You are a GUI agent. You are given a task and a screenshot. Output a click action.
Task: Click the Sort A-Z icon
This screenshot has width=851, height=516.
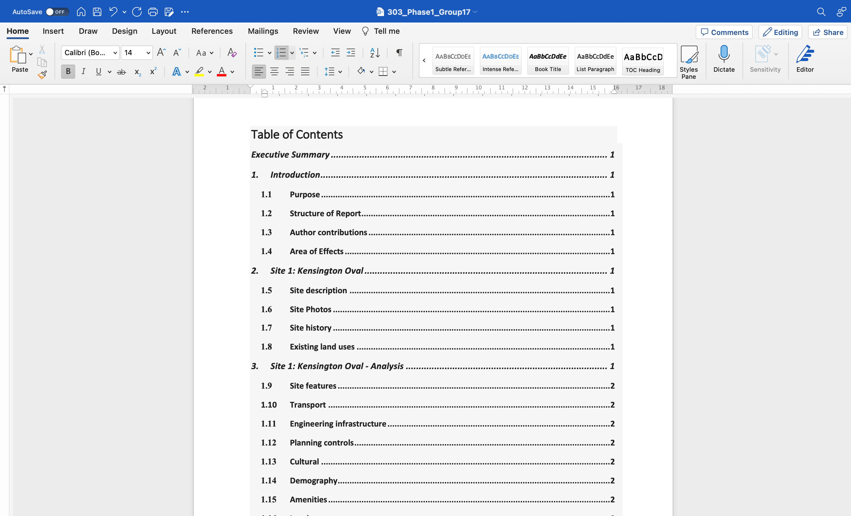375,52
